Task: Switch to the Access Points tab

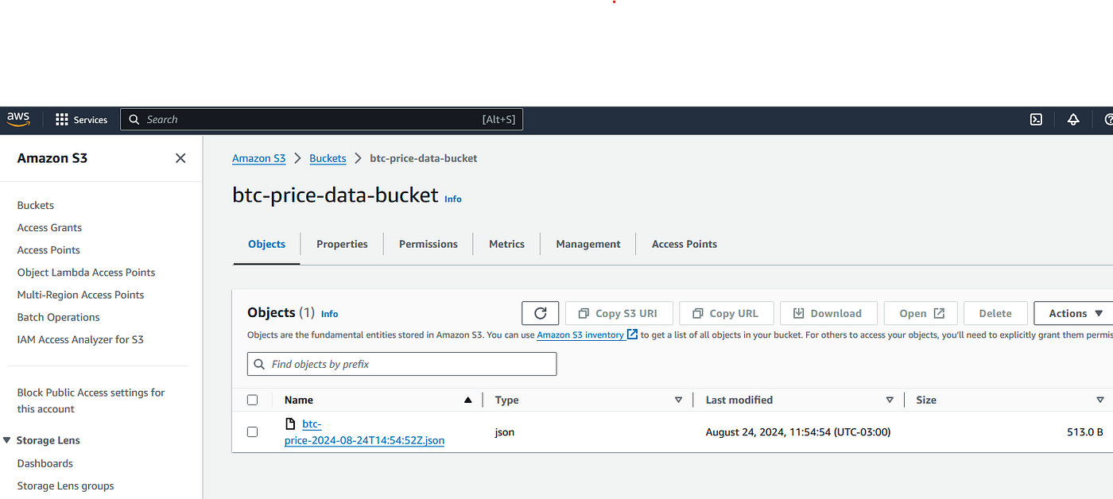Action: (x=684, y=244)
